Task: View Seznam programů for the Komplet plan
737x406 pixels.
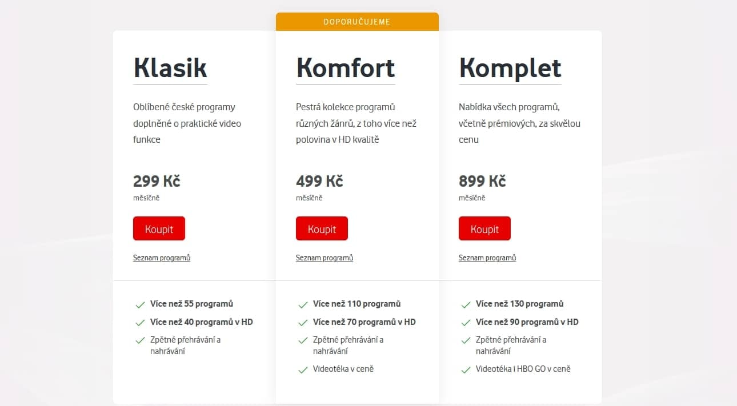Action: click(487, 258)
